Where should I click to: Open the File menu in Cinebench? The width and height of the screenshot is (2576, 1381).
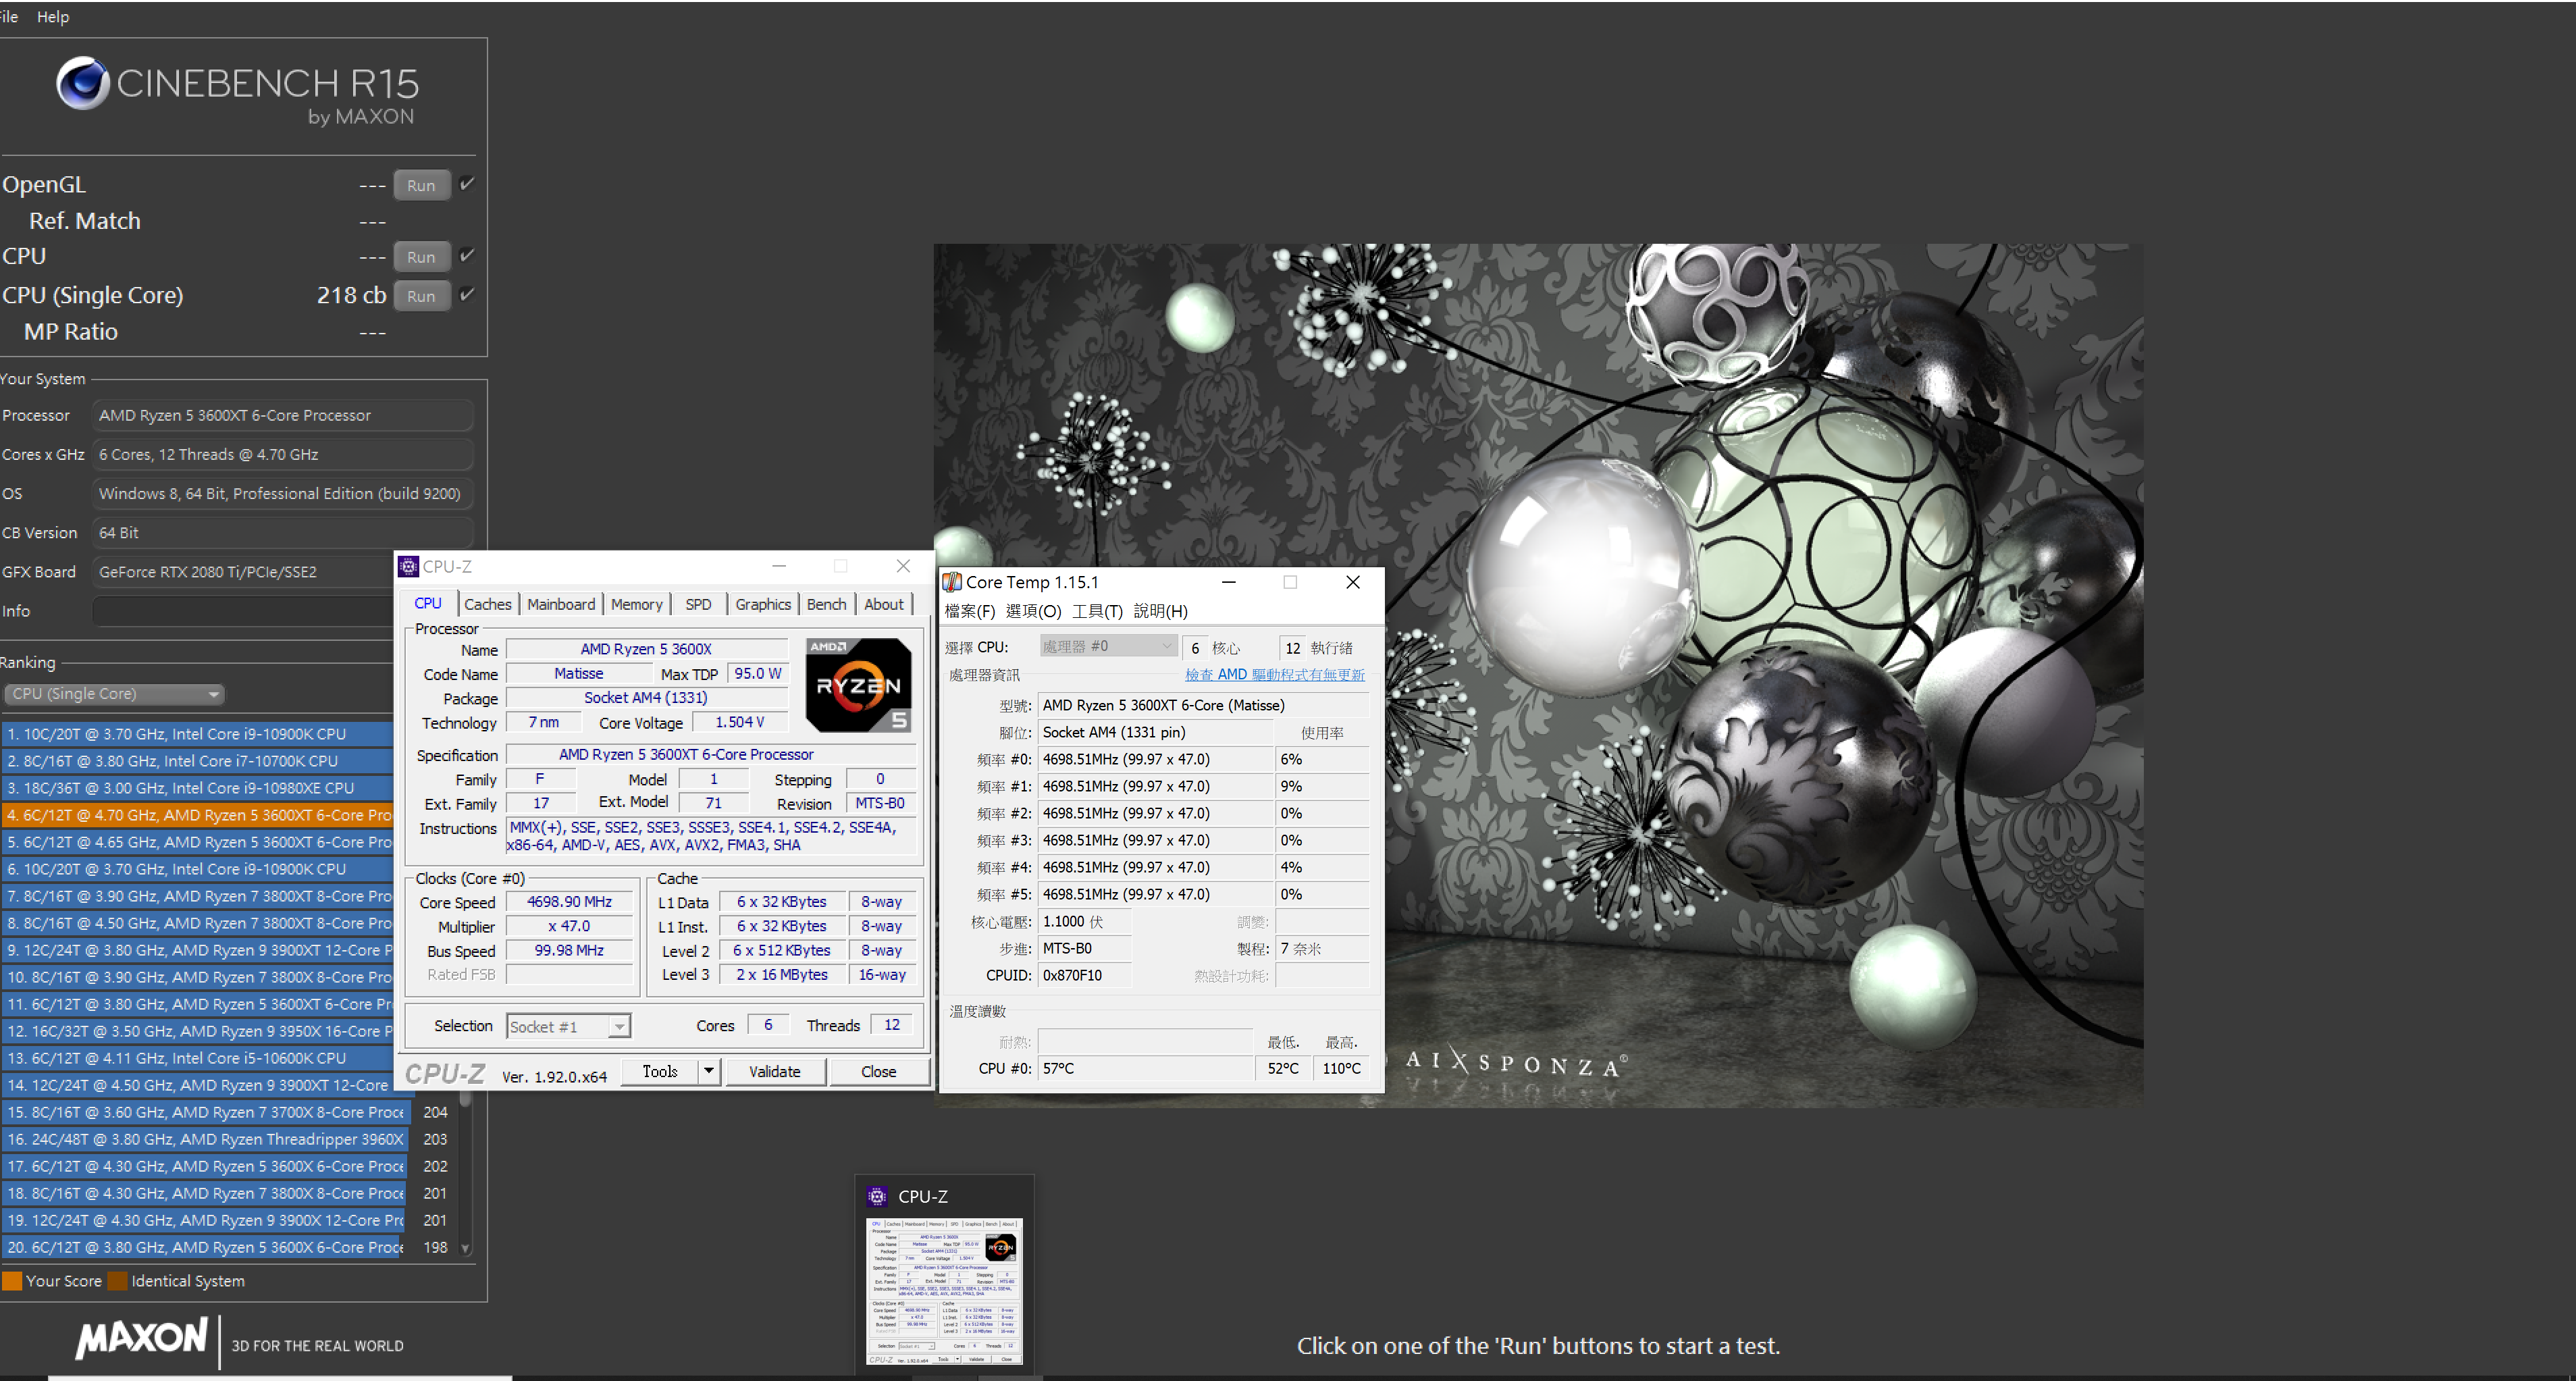click(9, 16)
